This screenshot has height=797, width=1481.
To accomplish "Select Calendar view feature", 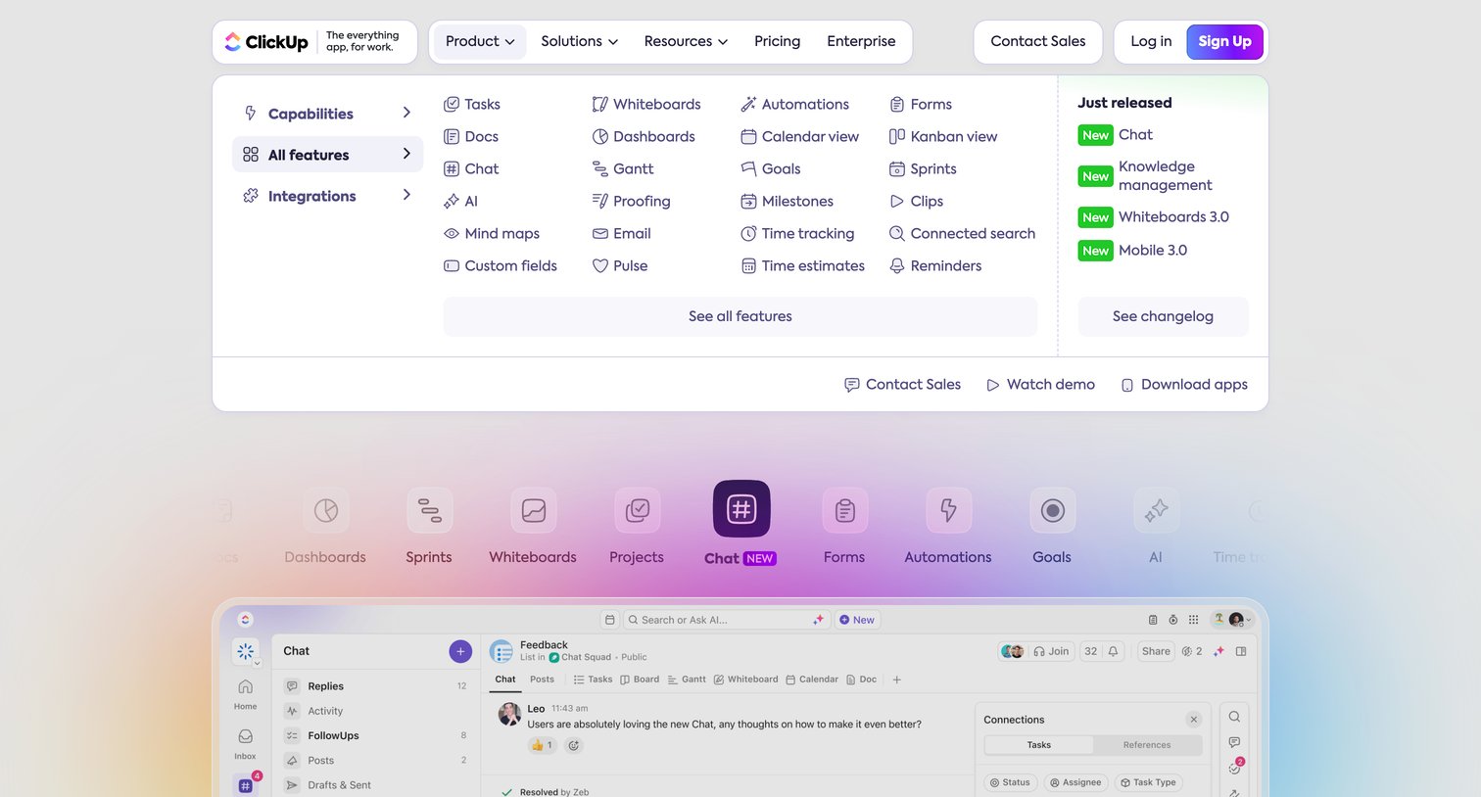I will point(800,136).
